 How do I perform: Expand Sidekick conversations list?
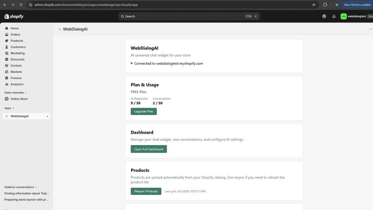pos(20,187)
